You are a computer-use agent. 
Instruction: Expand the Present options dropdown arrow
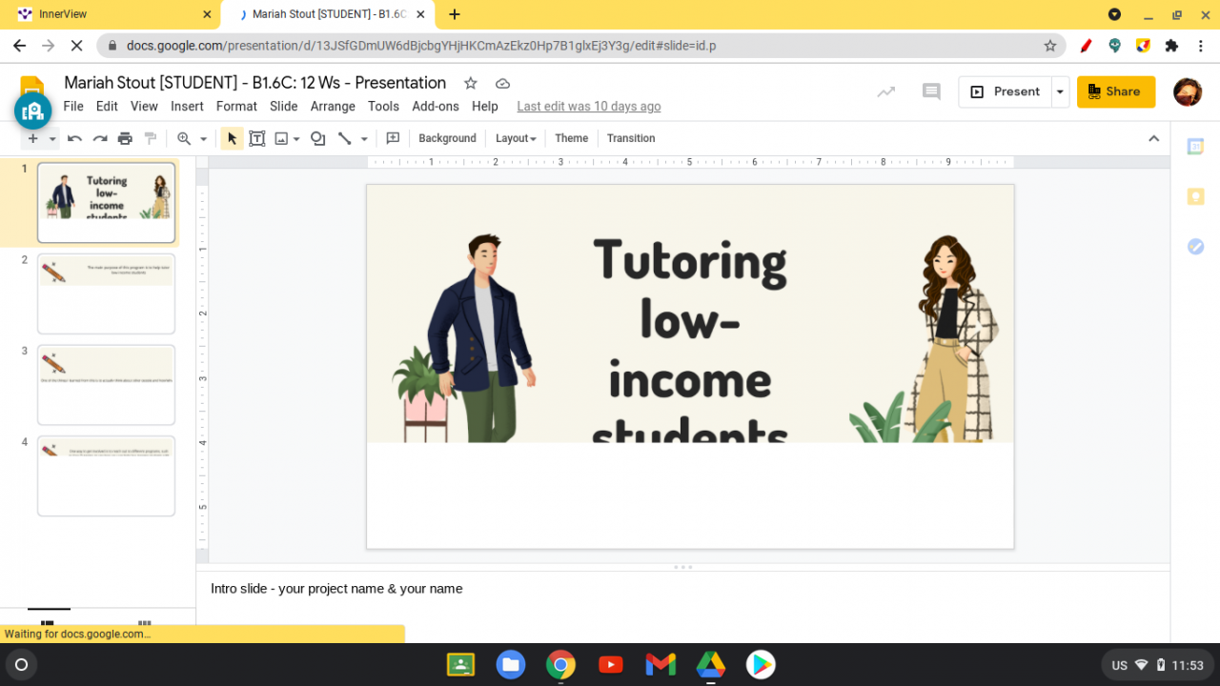pos(1060,91)
